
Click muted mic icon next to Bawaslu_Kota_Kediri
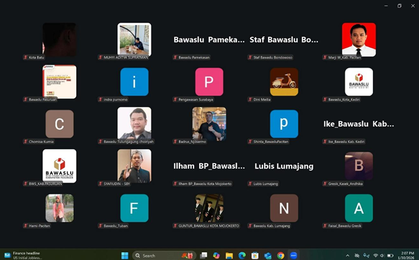tap(325, 100)
